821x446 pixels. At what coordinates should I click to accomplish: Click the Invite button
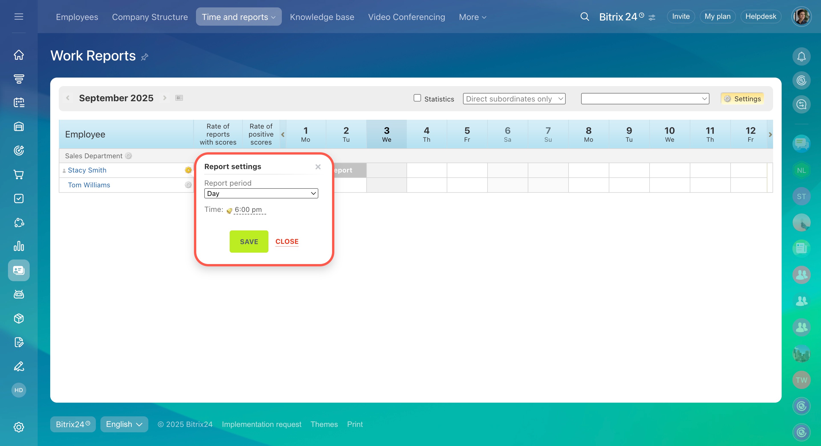tap(681, 17)
